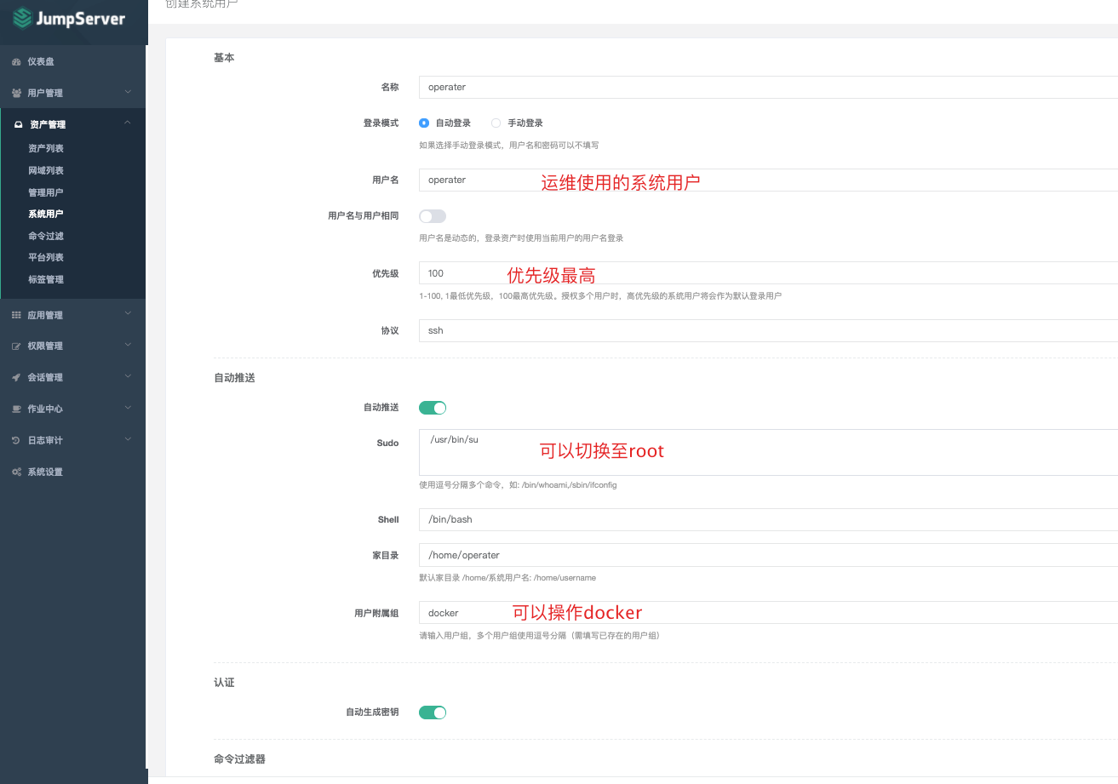The image size is (1118, 784).
Task: Click the 认证 section heading
Action: (x=224, y=683)
